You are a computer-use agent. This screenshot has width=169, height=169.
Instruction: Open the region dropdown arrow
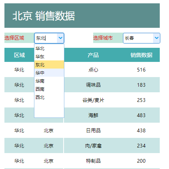tap(60, 38)
